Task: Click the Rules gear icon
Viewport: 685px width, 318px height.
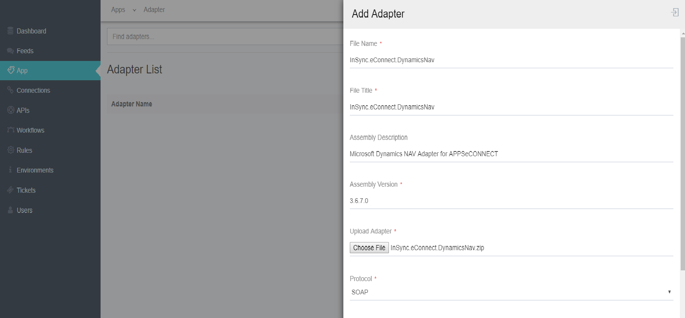Action: (11, 150)
